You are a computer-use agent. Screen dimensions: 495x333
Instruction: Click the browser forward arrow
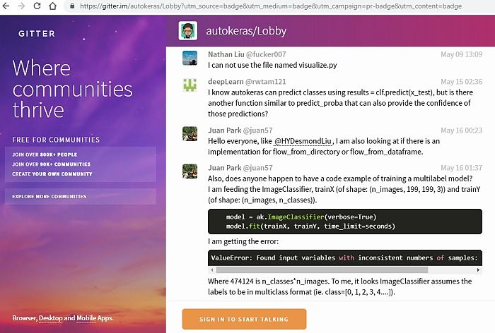coord(21,6)
